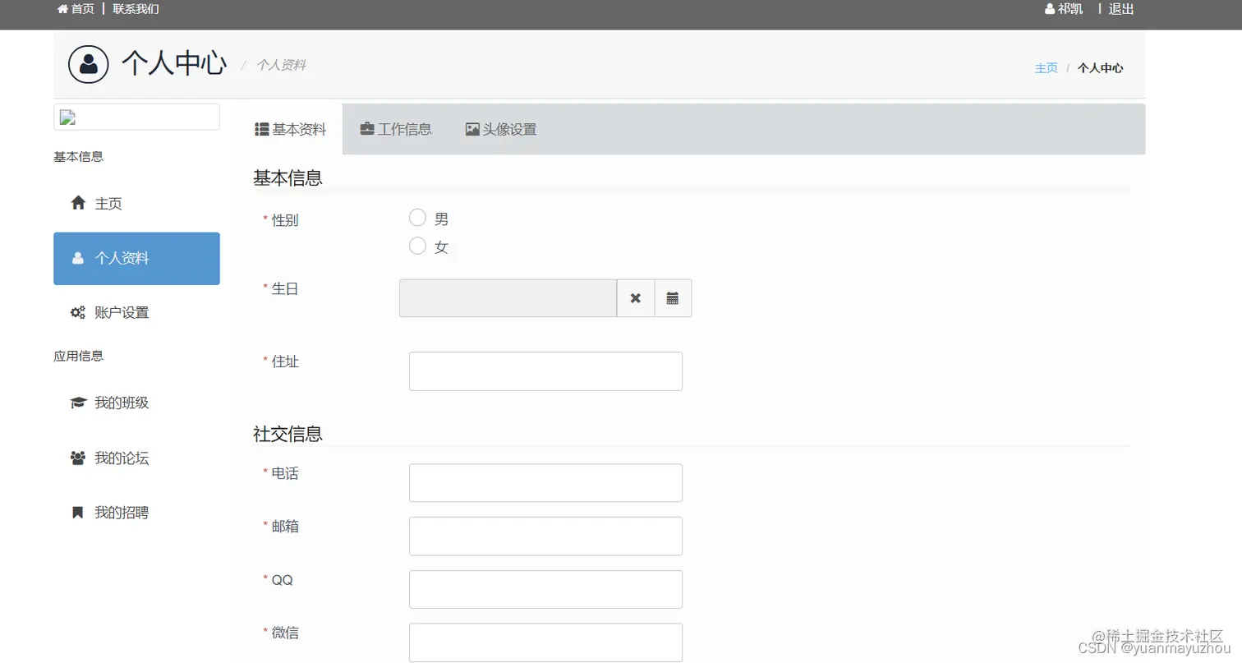Screen dimensions: 1242x663
Task: Open the birthday calendar picker
Action: [x=673, y=298]
